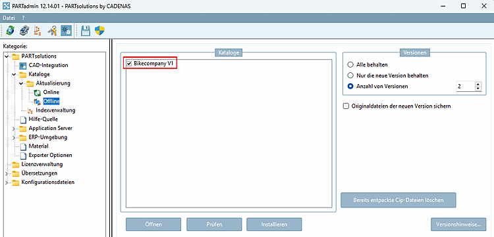Click the Material document icon
This screenshot has width=494, height=237.
pyautogui.click(x=22, y=146)
